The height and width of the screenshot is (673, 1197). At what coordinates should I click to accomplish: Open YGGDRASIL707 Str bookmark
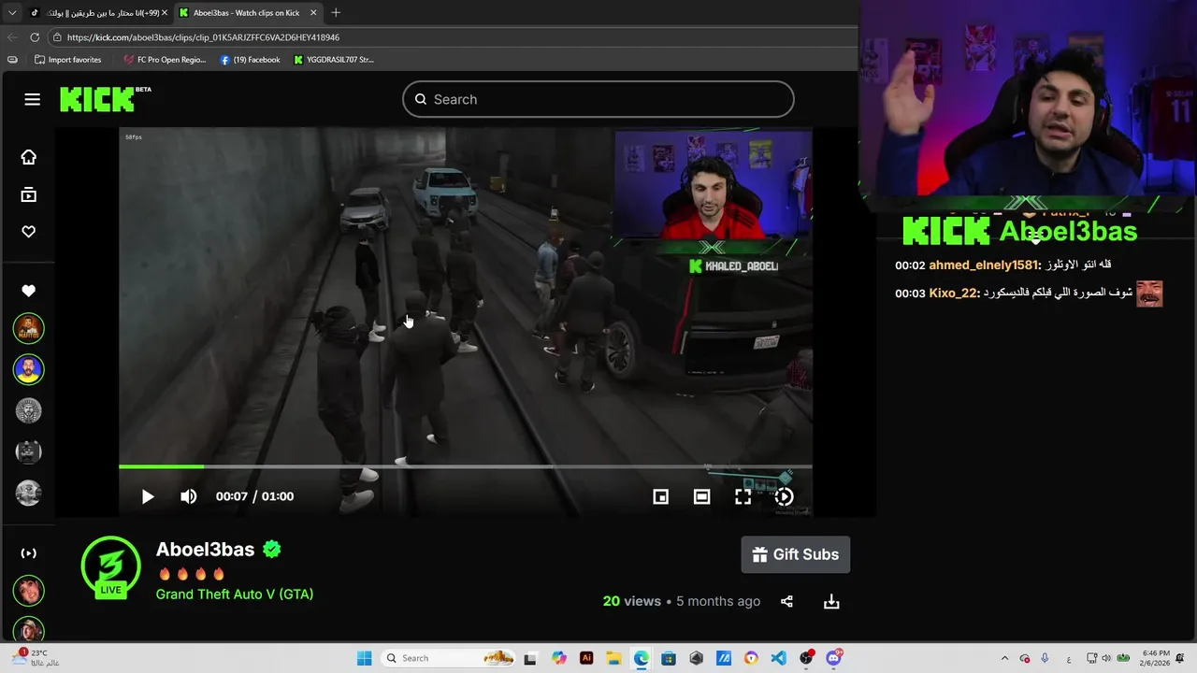(334, 60)
